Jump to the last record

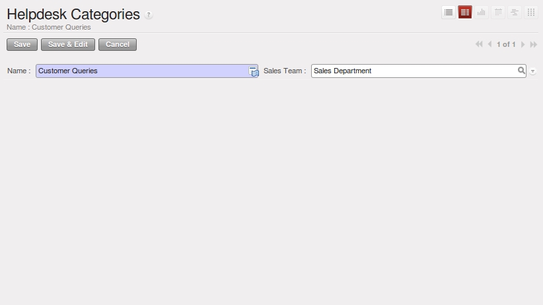(x=534, y=44)
